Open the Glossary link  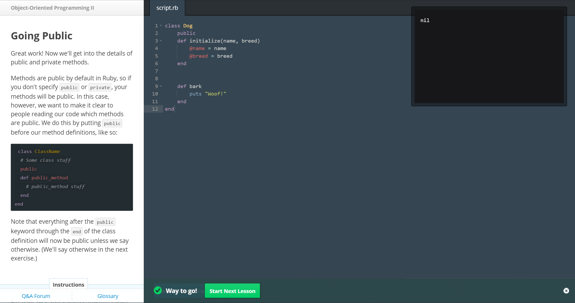(x=108, y=296)
